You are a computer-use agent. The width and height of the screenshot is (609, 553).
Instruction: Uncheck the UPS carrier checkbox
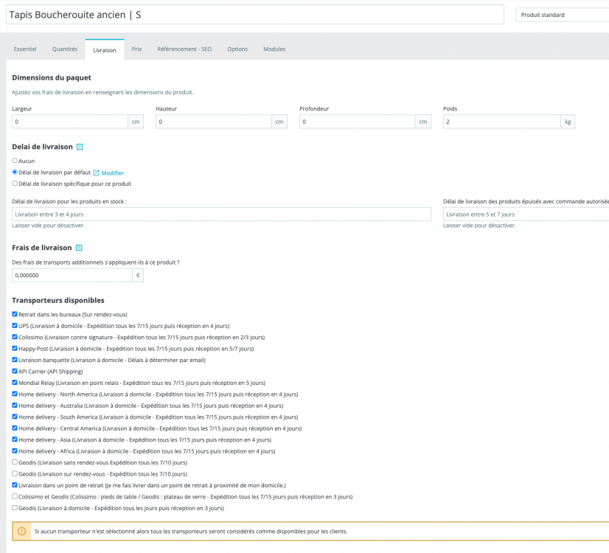[x=15, y=325]
